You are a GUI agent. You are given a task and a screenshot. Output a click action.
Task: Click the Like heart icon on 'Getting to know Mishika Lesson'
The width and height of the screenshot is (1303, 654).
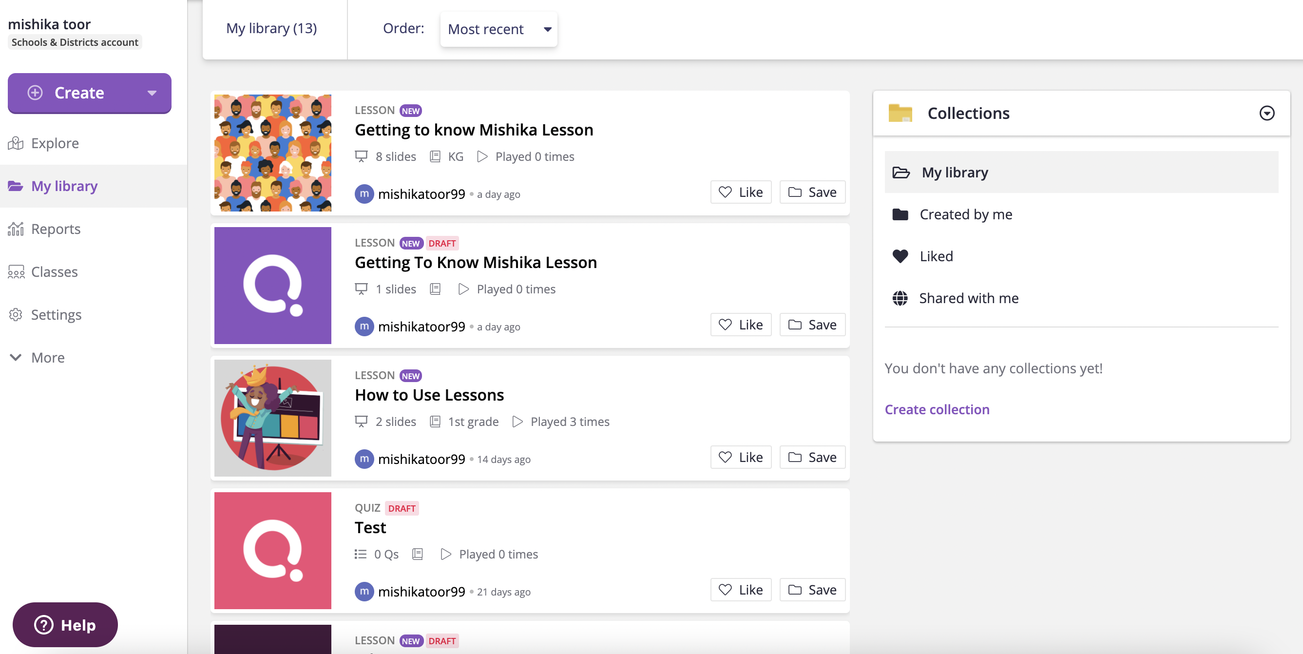tap(725, 192)
